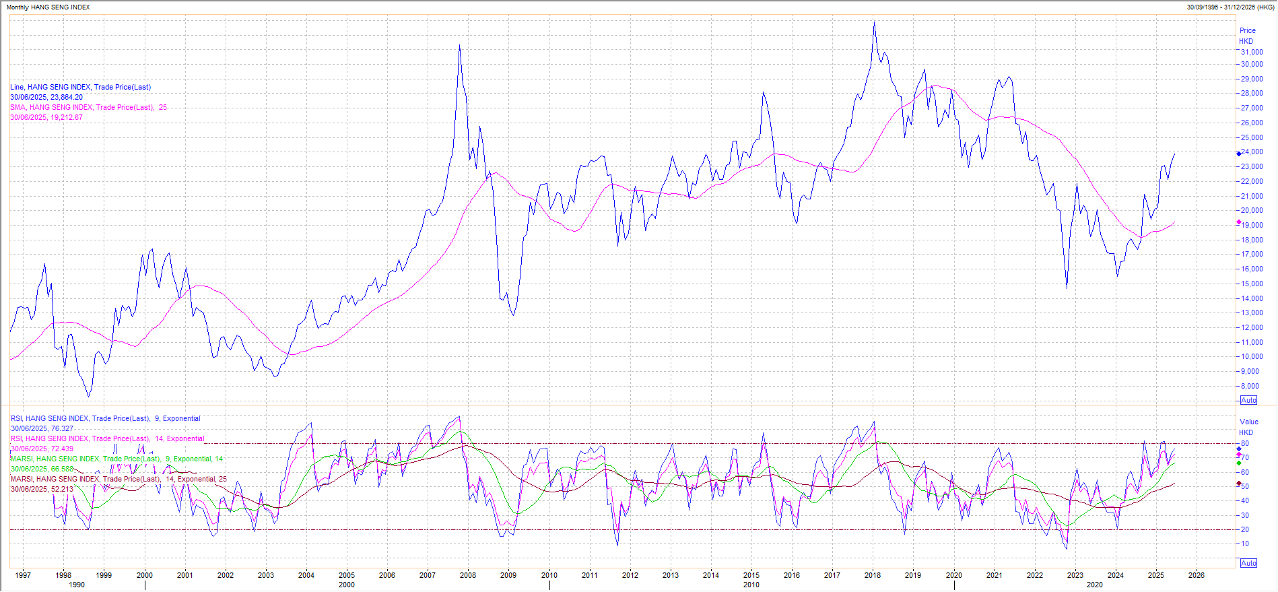Screen dimensions: 1278x592
Task: Select the green MARSI diamond marker on value axis
Action: (x=1238, y=463)
